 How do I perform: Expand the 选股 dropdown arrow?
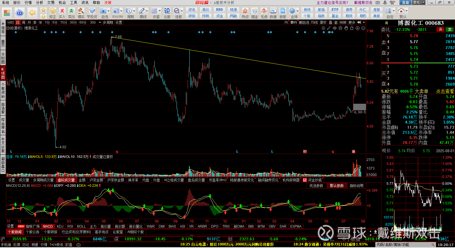pyautogui.click(x=182, y=11)
